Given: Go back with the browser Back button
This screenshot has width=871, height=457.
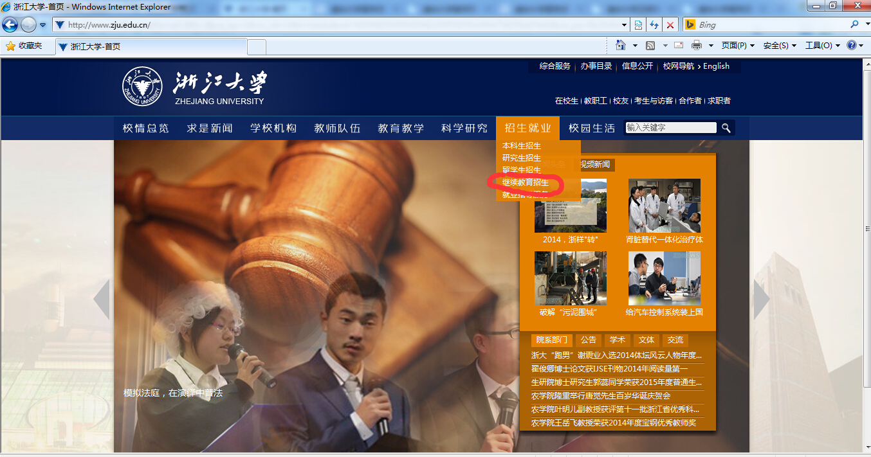Looking at the screenshot, I should point(10,25).
